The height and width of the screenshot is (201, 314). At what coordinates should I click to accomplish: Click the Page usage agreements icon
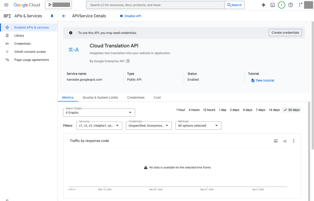point(7,60)
